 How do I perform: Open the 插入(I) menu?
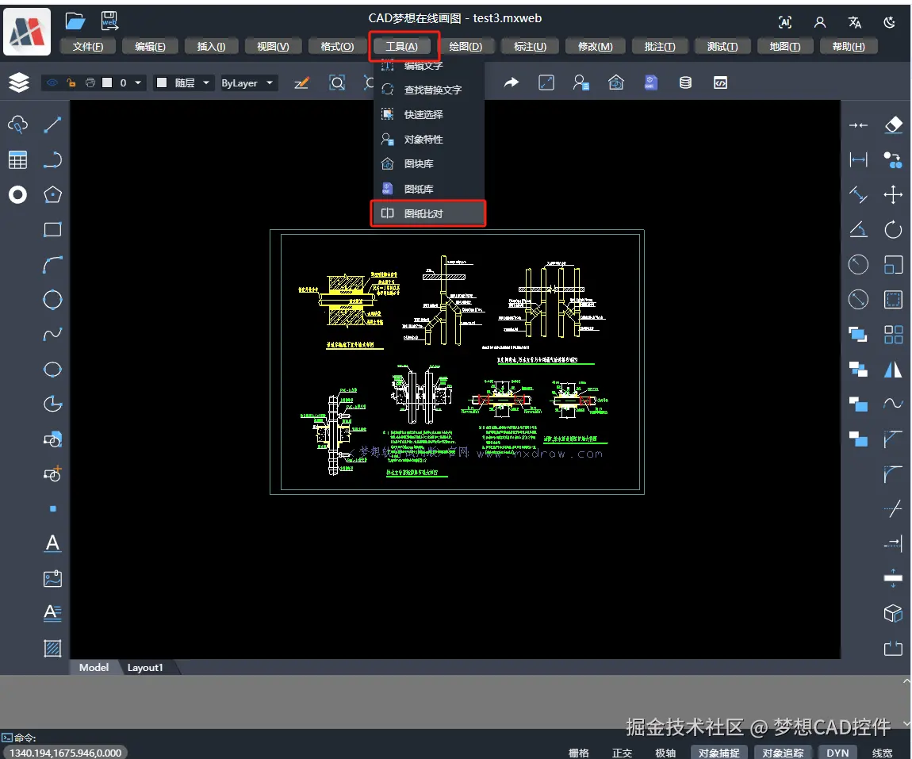click(x=210, y=46)
